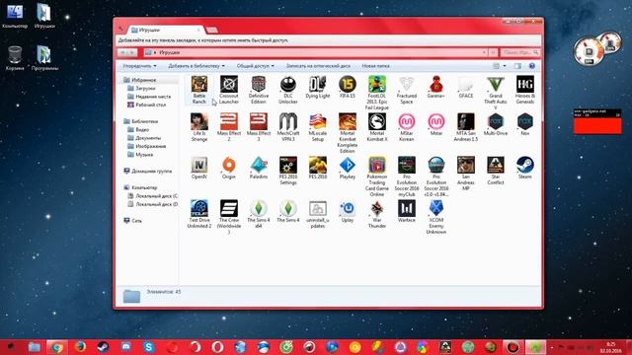
Task: Select the Uplay shortcut icon
Action: [x=348, y=211]
